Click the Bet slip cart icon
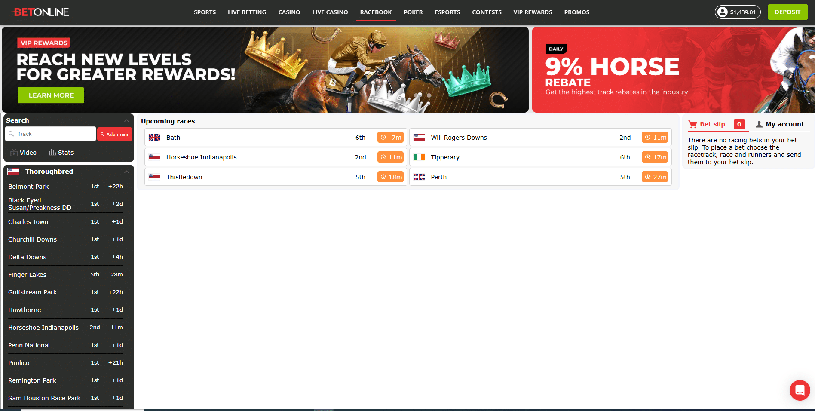The width and height of the screenshot is (815, 411). coord(692,124)
